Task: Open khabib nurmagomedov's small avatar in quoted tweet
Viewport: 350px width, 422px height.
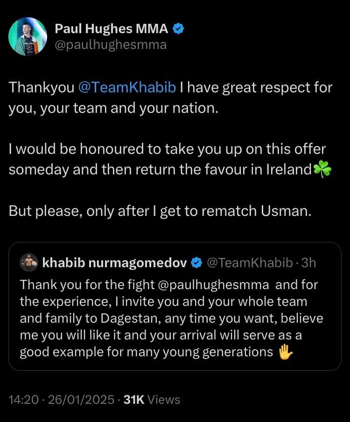Action: [x=29, y=263]
